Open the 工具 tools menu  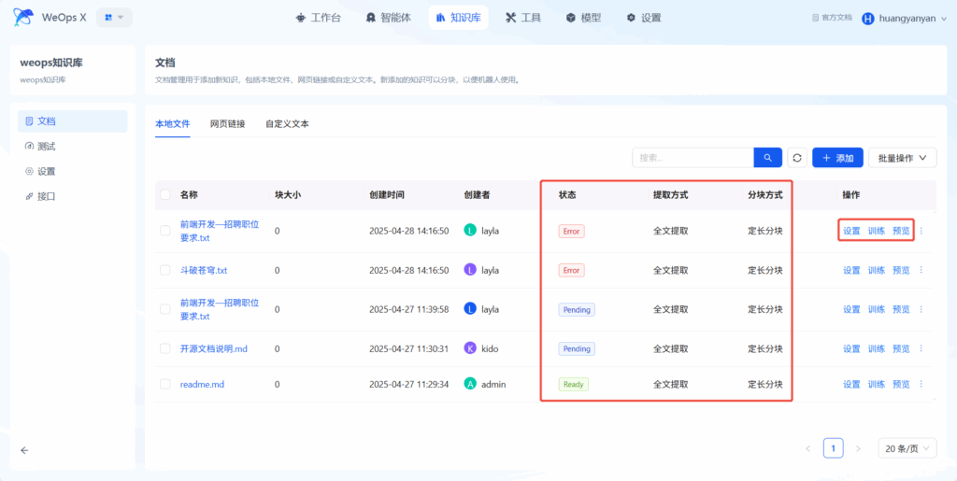point(523,18)
